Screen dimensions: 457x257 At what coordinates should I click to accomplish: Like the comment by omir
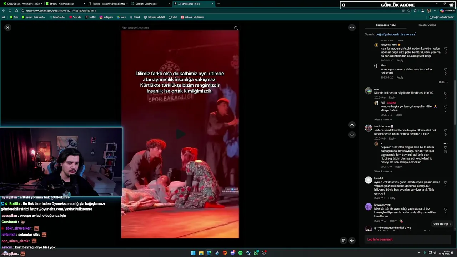(x=445, y=94)
